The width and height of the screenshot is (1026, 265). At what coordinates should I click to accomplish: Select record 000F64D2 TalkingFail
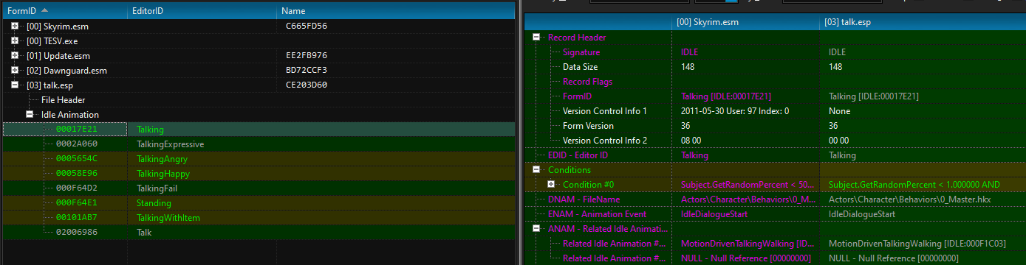point(259,188)
